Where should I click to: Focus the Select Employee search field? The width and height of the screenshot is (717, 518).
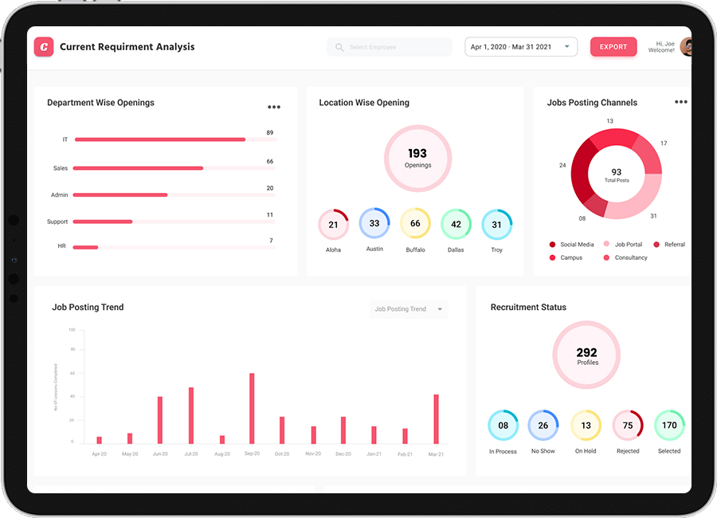tap(389, 47)
